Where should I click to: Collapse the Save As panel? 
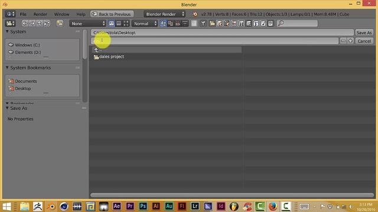(7, 108)
